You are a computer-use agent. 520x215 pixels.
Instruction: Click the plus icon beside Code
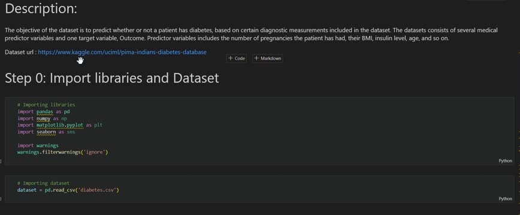click(231, 59)
